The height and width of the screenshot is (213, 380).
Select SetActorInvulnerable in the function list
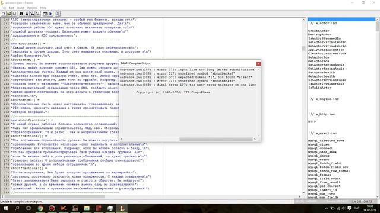point(327,80)
